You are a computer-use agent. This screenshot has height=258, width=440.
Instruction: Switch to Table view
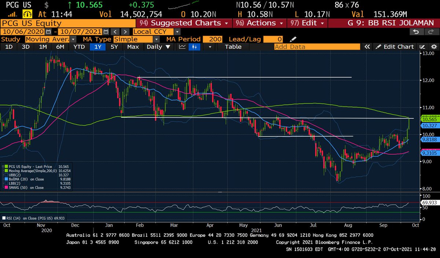[233, 47]
